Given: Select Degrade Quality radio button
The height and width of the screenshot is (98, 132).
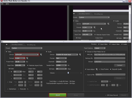Looking at the screenshot, I should (111, 69).
